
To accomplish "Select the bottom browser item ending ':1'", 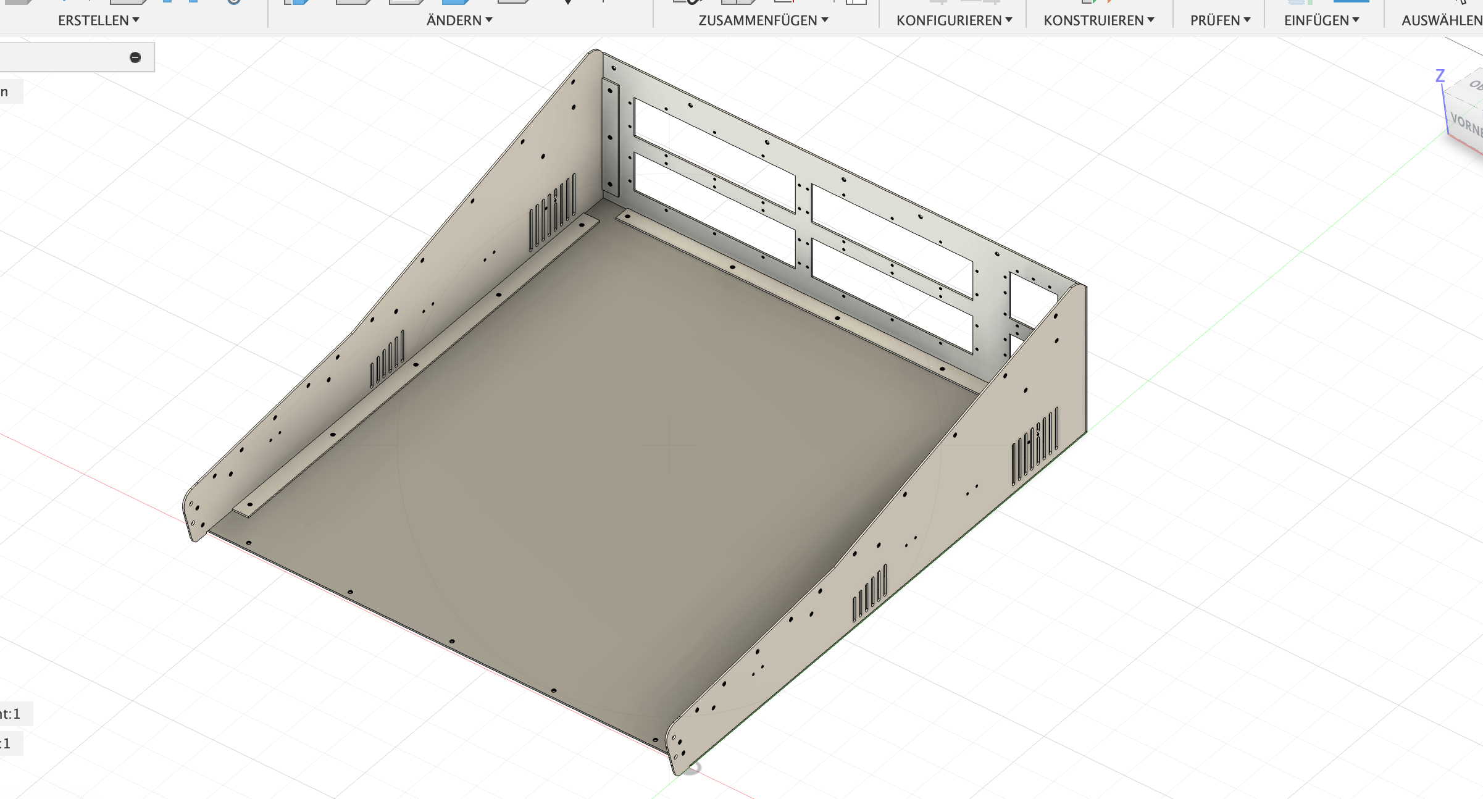I will coord(6,744).
